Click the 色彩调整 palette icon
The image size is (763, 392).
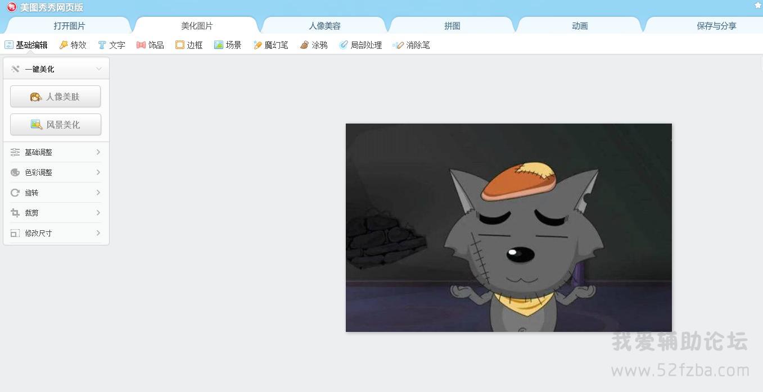(x=15, y=172)
